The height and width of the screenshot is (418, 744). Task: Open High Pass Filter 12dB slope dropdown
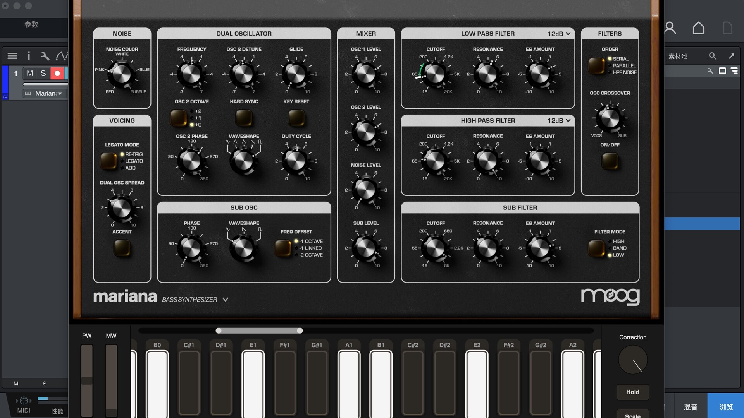click(559, 121)
